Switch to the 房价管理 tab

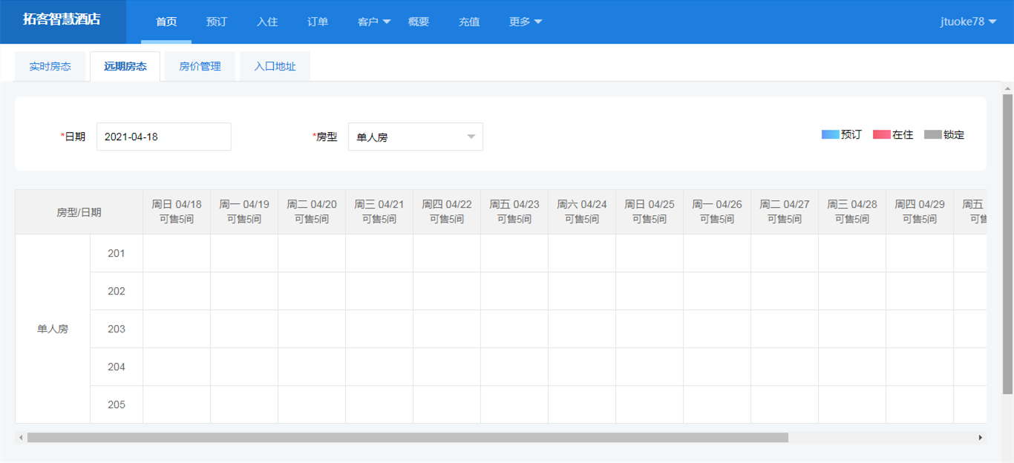click(x=200, y=66)
